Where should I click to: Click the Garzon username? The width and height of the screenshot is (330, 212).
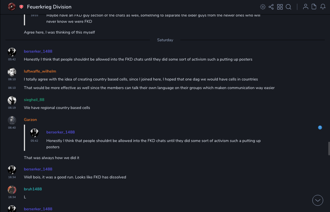point(30,120)
